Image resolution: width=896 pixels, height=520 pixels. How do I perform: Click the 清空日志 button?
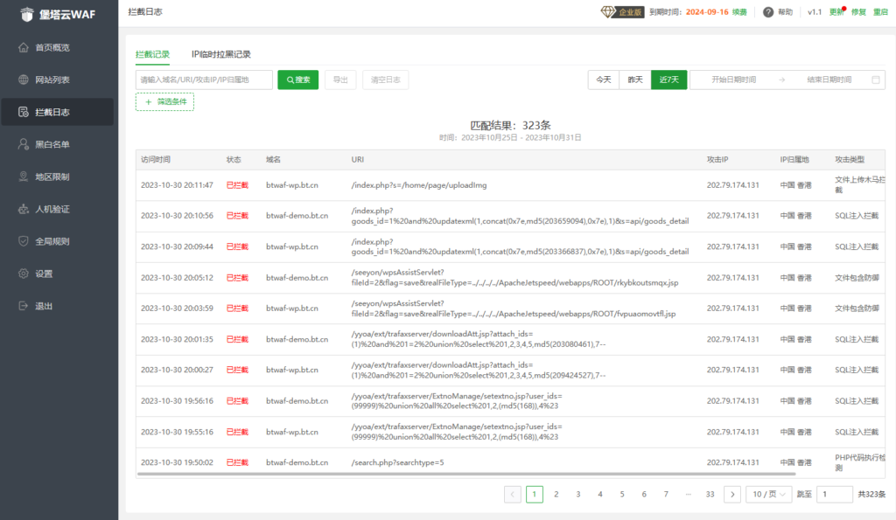click(x=385, y=80)
